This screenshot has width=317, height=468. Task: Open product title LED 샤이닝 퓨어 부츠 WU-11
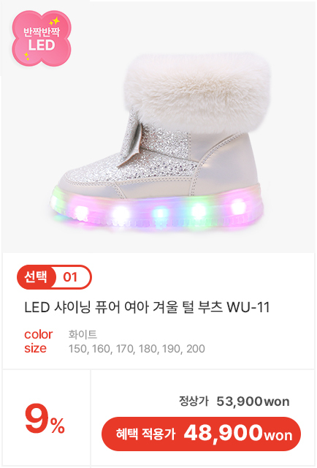[147, 307]
